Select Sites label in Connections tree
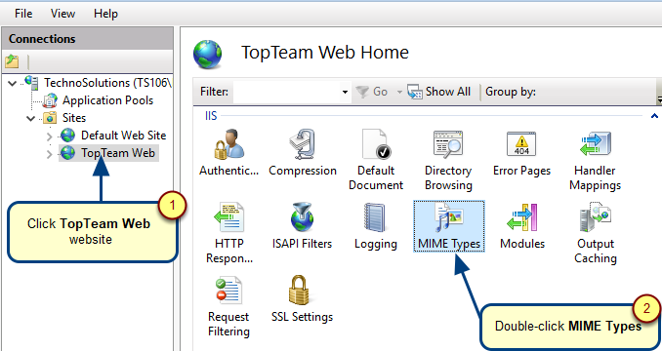662x351 pixels. (x=74, y=118)
